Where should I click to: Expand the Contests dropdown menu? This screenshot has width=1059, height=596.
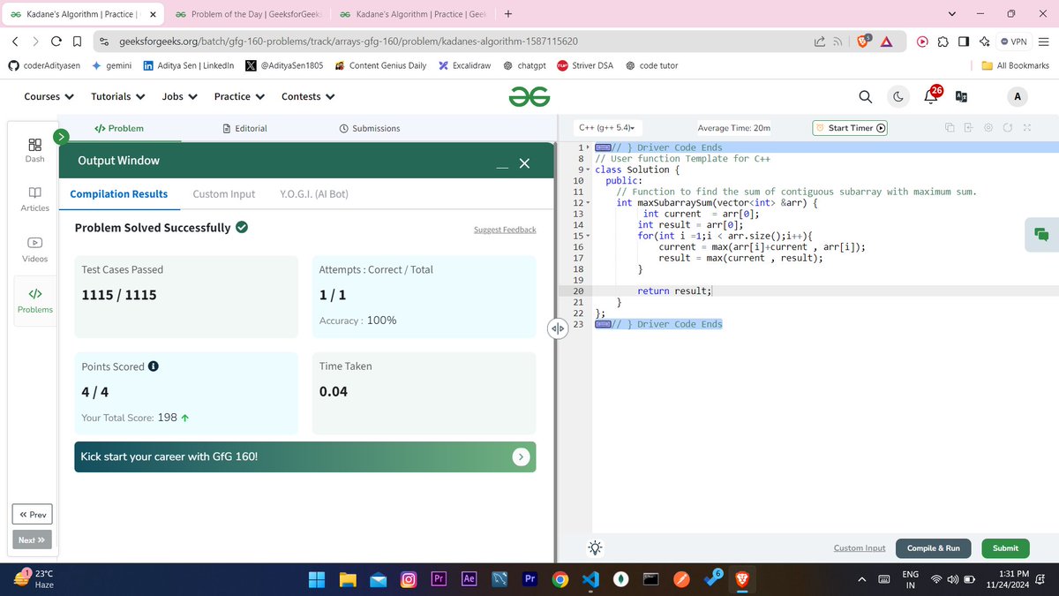coord(308,97)
